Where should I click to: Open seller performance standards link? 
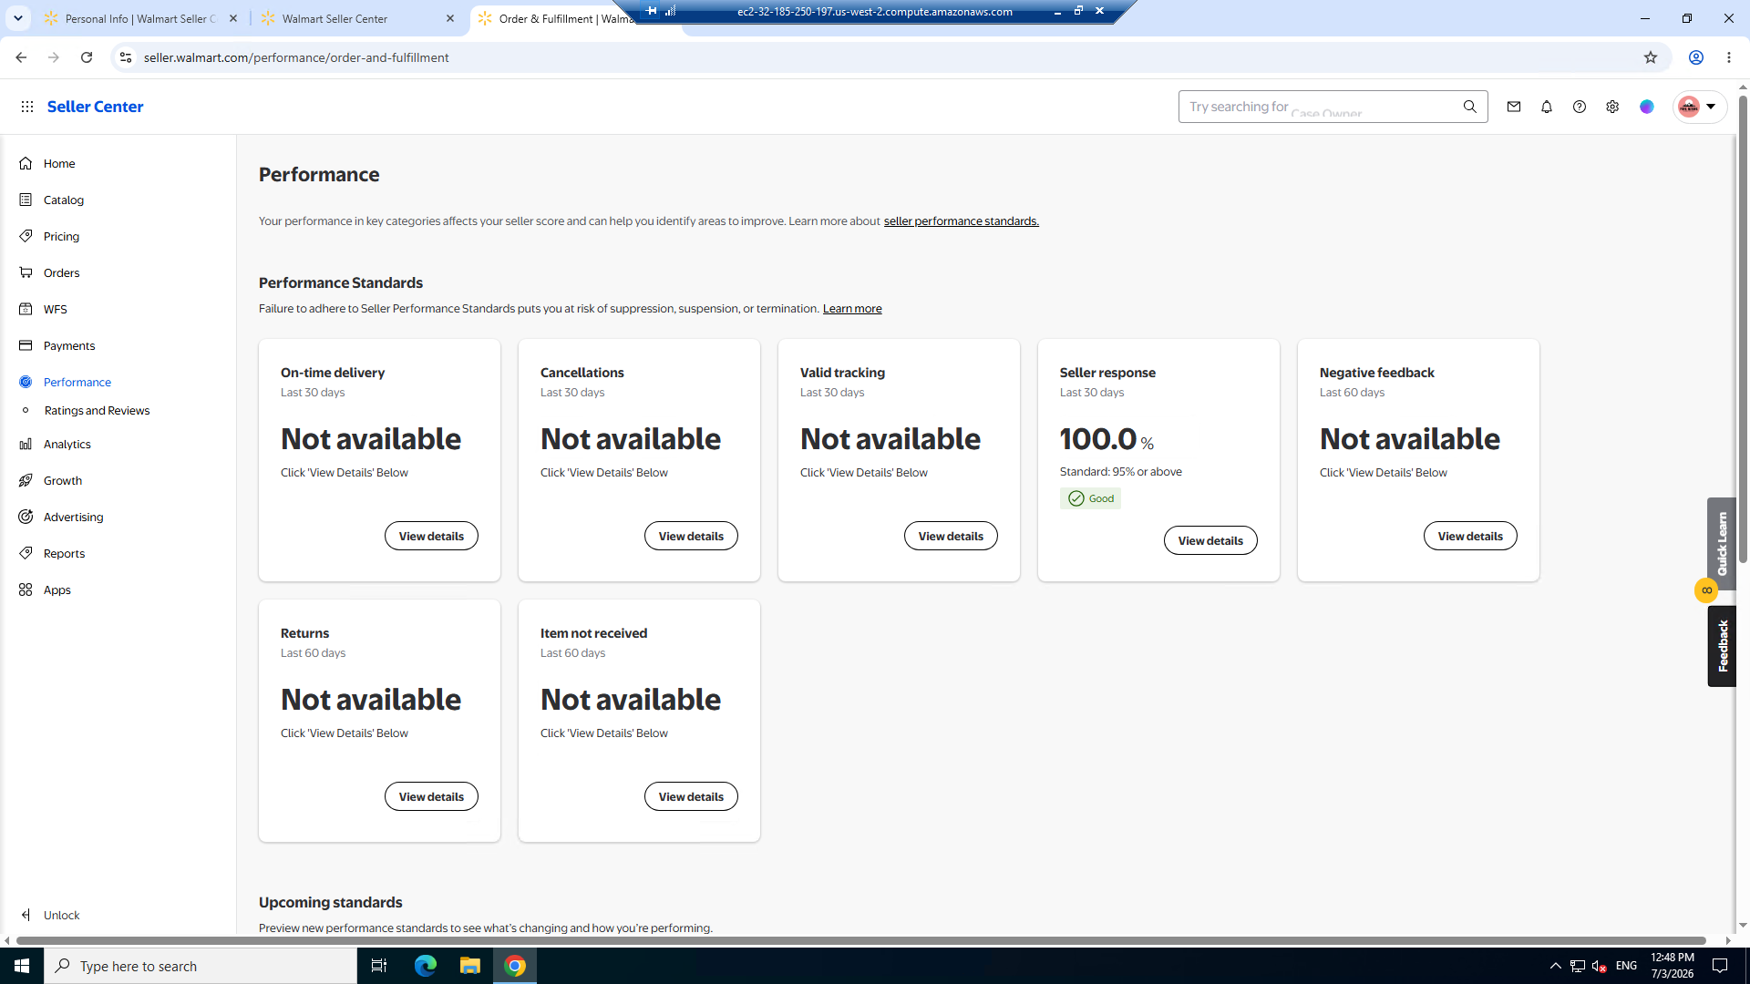tap(961, 221)
